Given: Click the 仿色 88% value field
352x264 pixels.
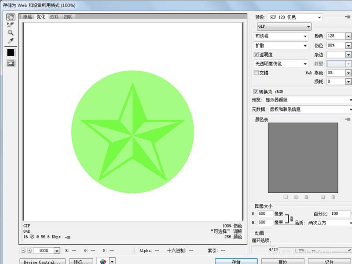Looking at the screenshot, I should pos(336,45).
